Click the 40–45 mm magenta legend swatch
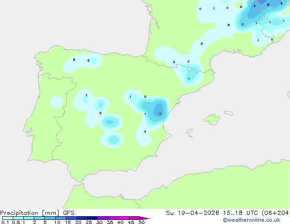The height and width of the screenshot is (224, 290). point(124,218)
